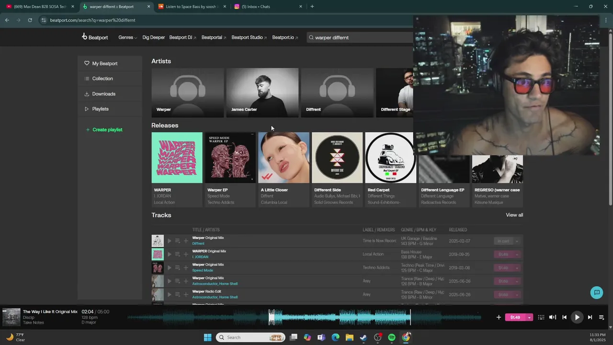
Task: Expand the player's $1.49 purchase dropdown
Action: click(529, 317)
